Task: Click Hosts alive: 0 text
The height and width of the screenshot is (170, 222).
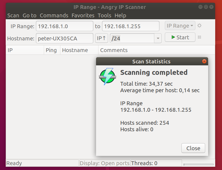Action: click(x=137, y=129)
